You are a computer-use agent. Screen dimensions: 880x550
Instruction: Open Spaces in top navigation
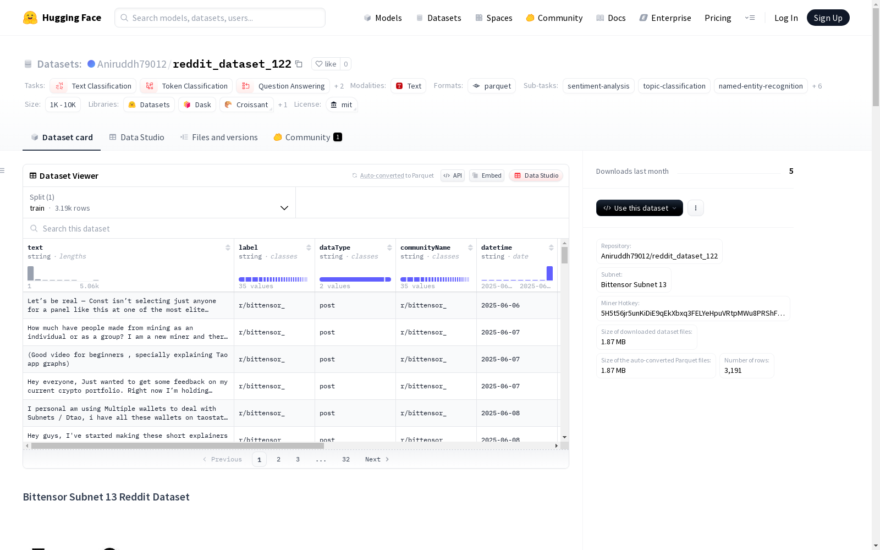coord(493,18)
